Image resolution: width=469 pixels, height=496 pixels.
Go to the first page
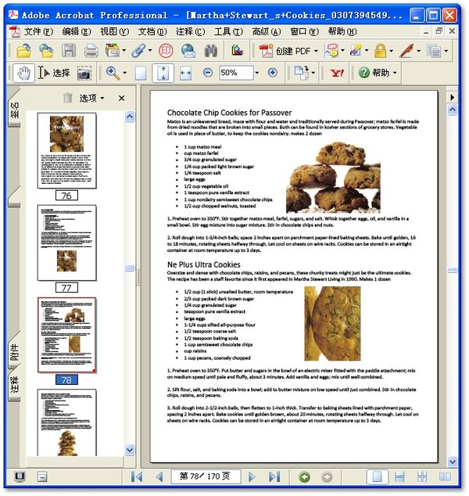click(x=137, y=477)
